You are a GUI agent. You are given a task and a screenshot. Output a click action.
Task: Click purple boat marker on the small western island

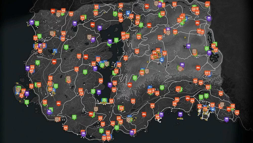[27, 94]
